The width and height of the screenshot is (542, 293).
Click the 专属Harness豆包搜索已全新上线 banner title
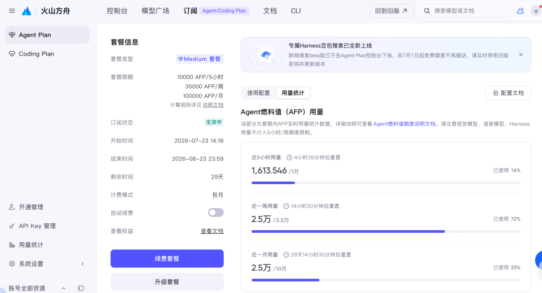[330, 46]
